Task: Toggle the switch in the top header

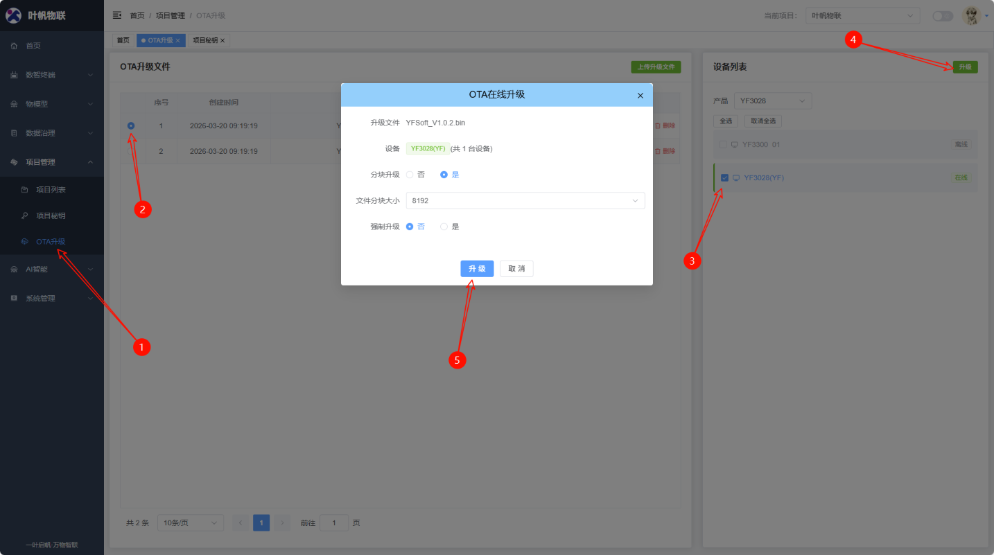Action: click(x=942, y=16)
